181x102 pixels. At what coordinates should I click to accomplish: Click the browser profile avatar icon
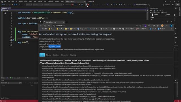pos(162,25)
